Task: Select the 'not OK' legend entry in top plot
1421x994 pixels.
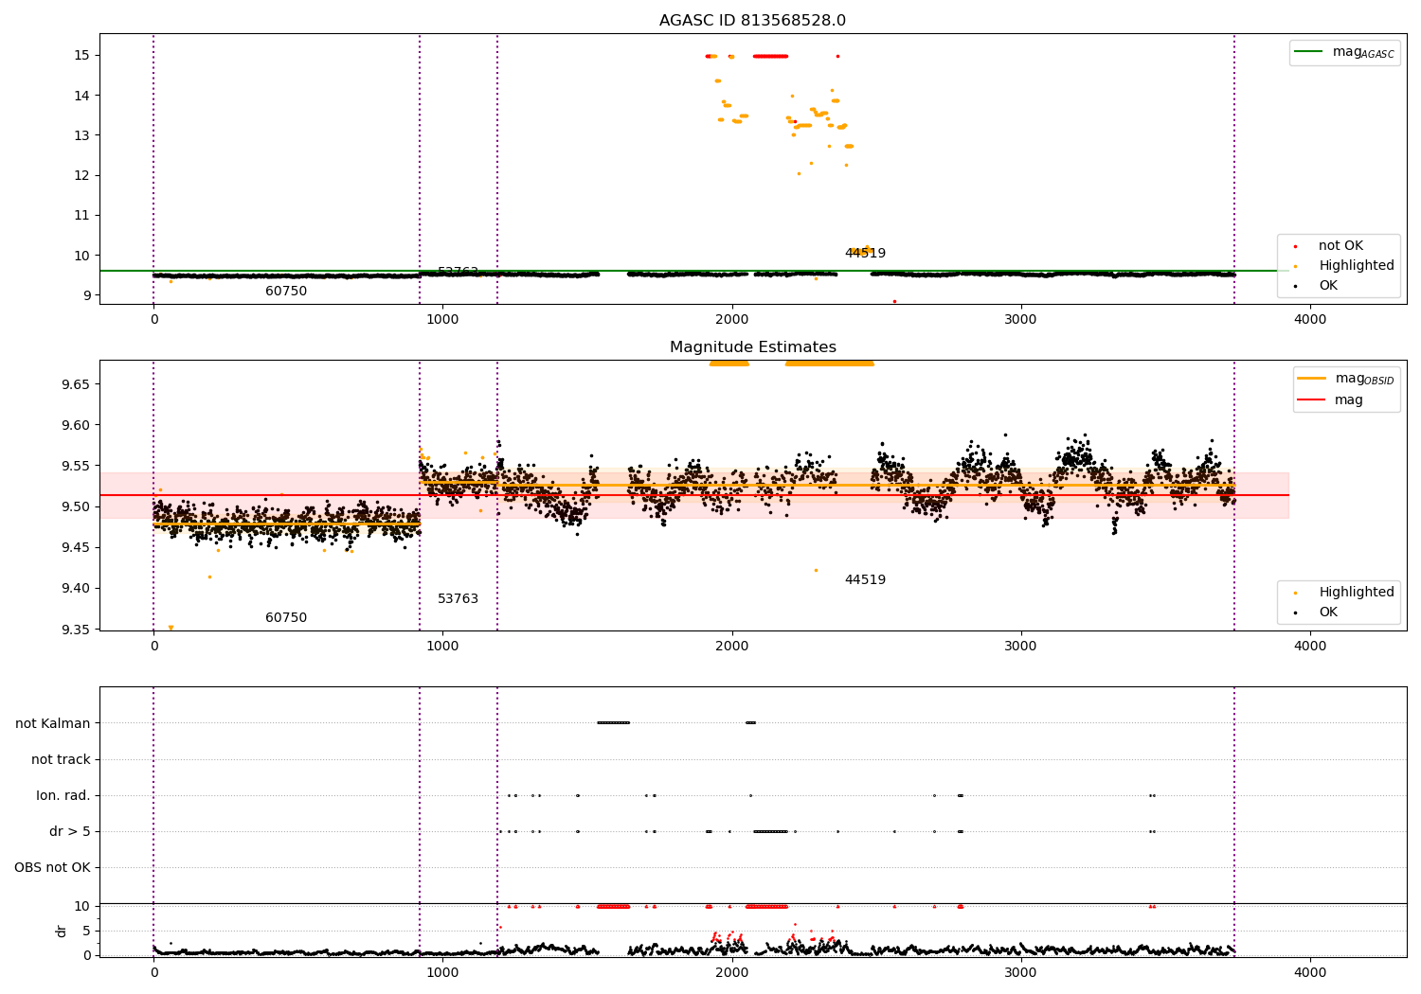Action: [1340, 246]
